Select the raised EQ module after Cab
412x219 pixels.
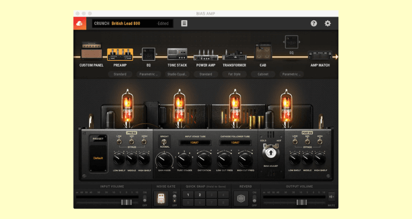(x=291, y=42)
